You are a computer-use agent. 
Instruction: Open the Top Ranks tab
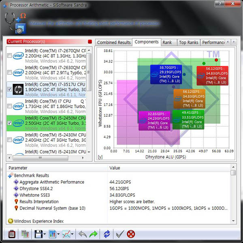click(189, 42)
